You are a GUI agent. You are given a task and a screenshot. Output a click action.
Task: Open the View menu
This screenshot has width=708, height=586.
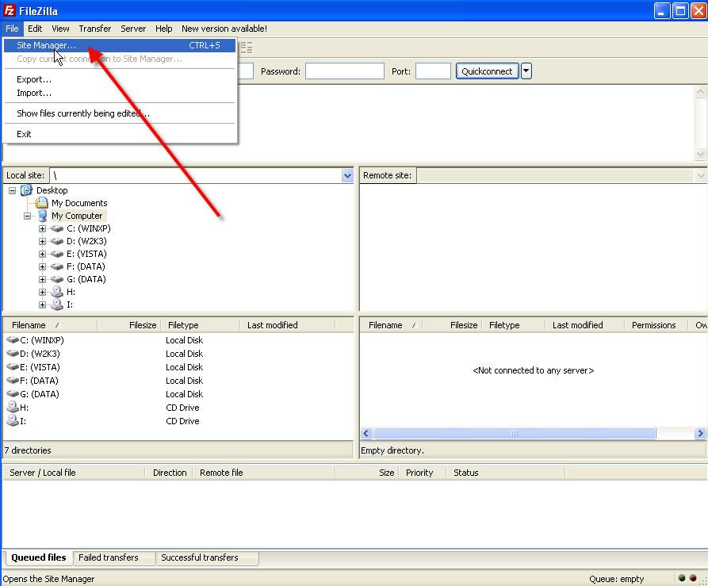tap(60, 29)
